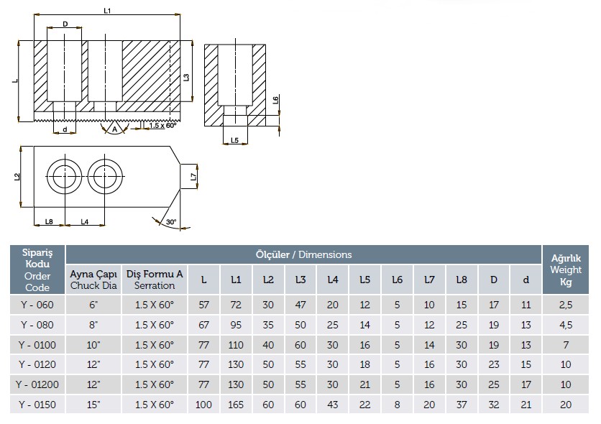
Task: Click the 1.5 x 60° serration label in drawing
Action: pos(162,126)
